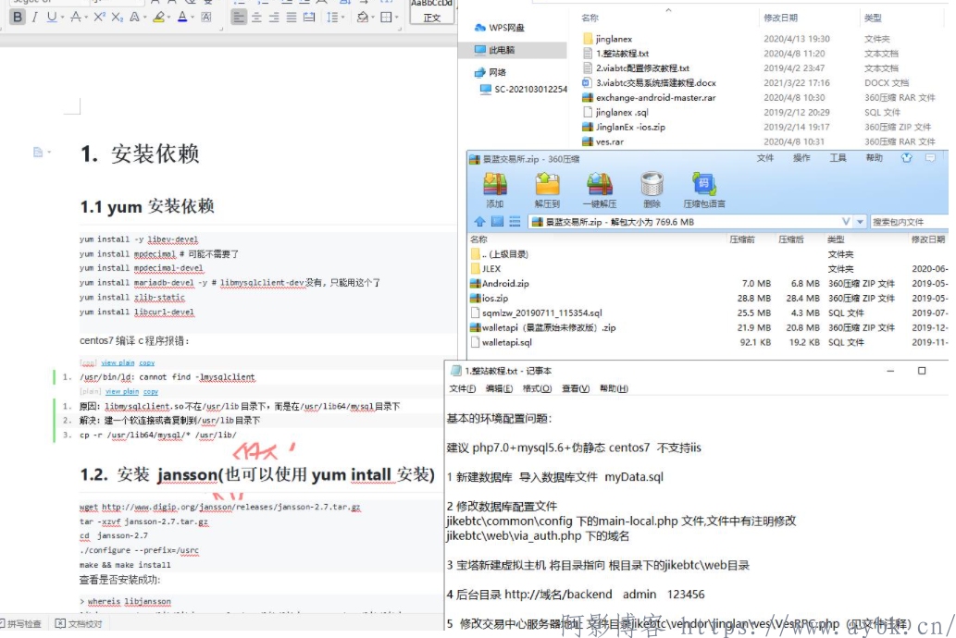Open the 文件(F) menu in Notepad
The image size is (956, 638).
click(462, 388)
